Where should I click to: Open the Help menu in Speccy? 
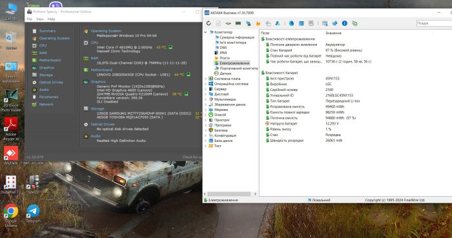(51, 19)
